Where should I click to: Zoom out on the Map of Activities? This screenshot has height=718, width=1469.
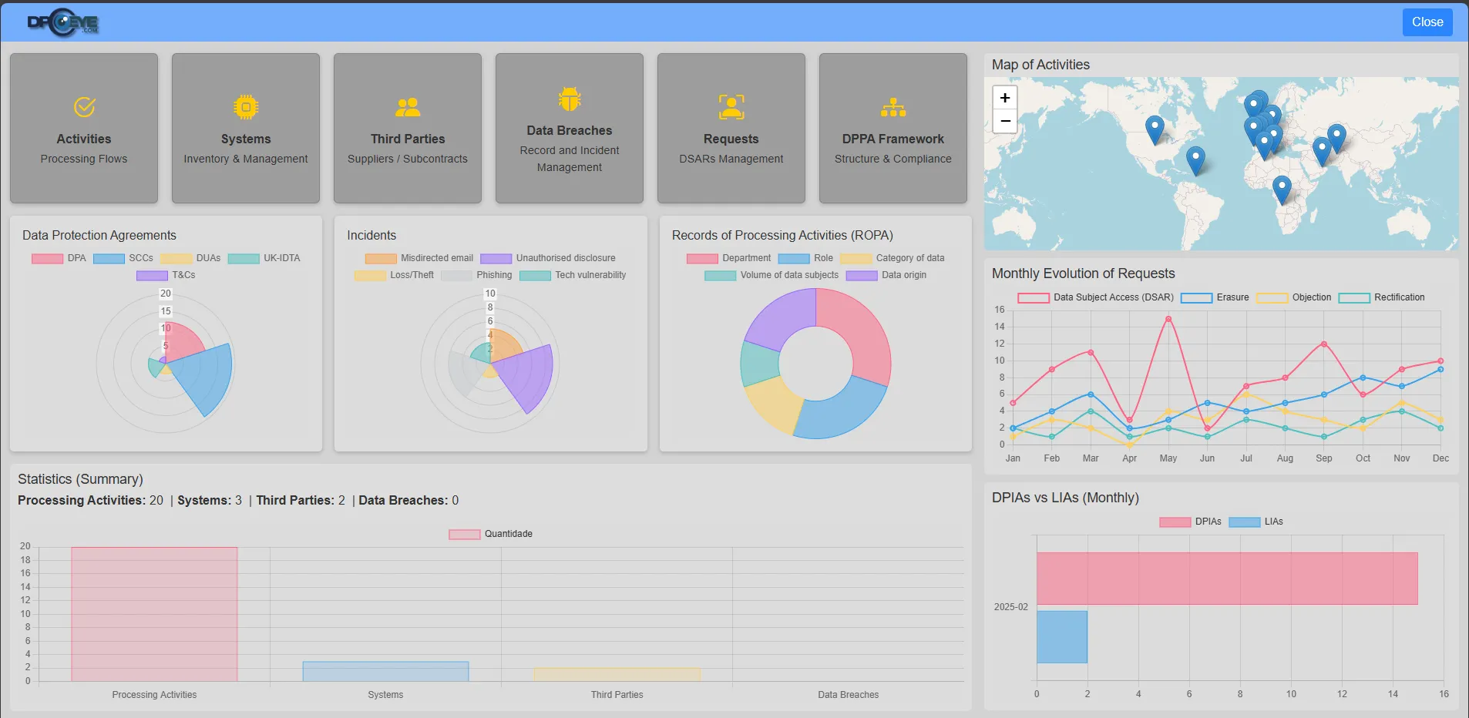pyautogui.click(x=1005, y=121)
